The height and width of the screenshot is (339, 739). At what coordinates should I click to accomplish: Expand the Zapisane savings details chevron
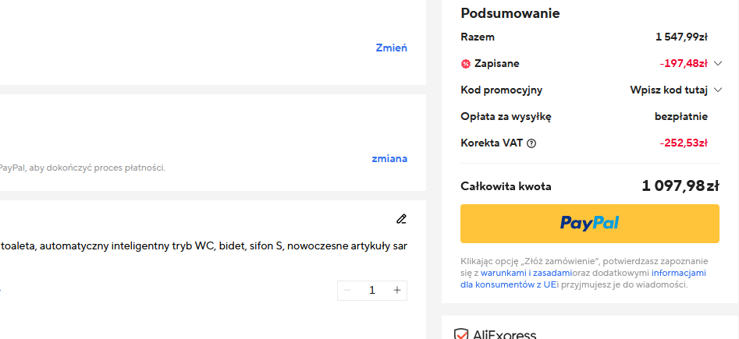pyautogui.click(x=718, y=64)
